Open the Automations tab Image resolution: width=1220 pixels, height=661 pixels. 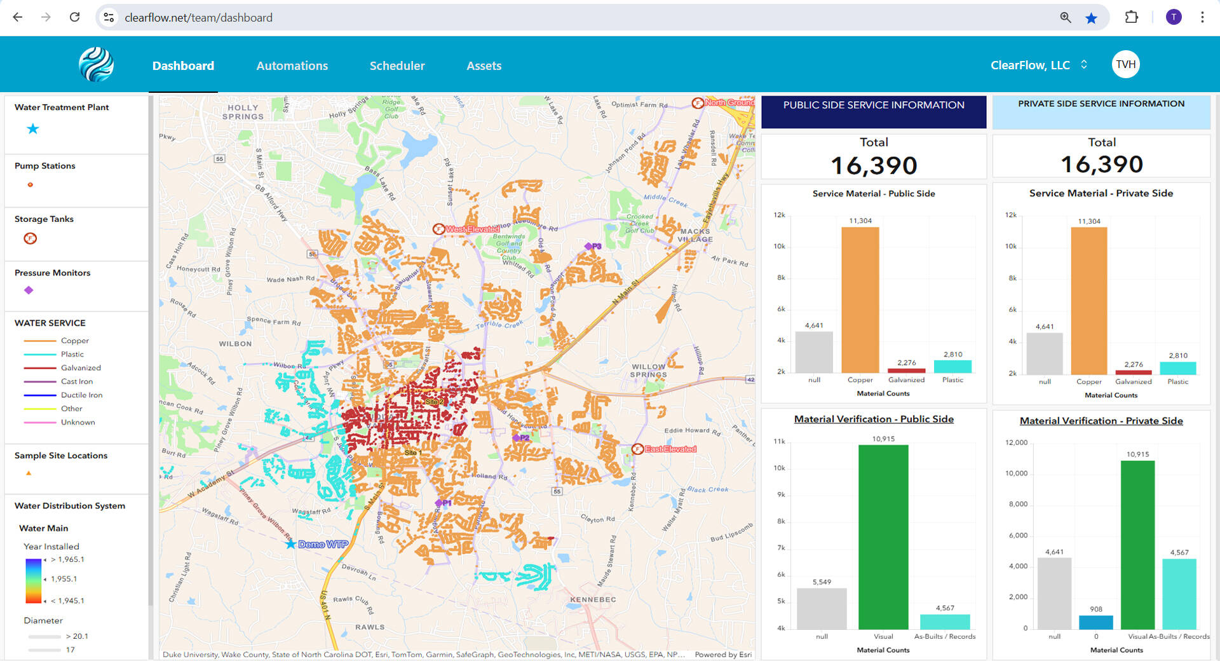click(x=292, y=65)
